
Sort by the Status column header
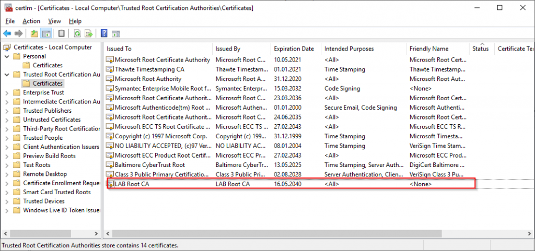482,49
